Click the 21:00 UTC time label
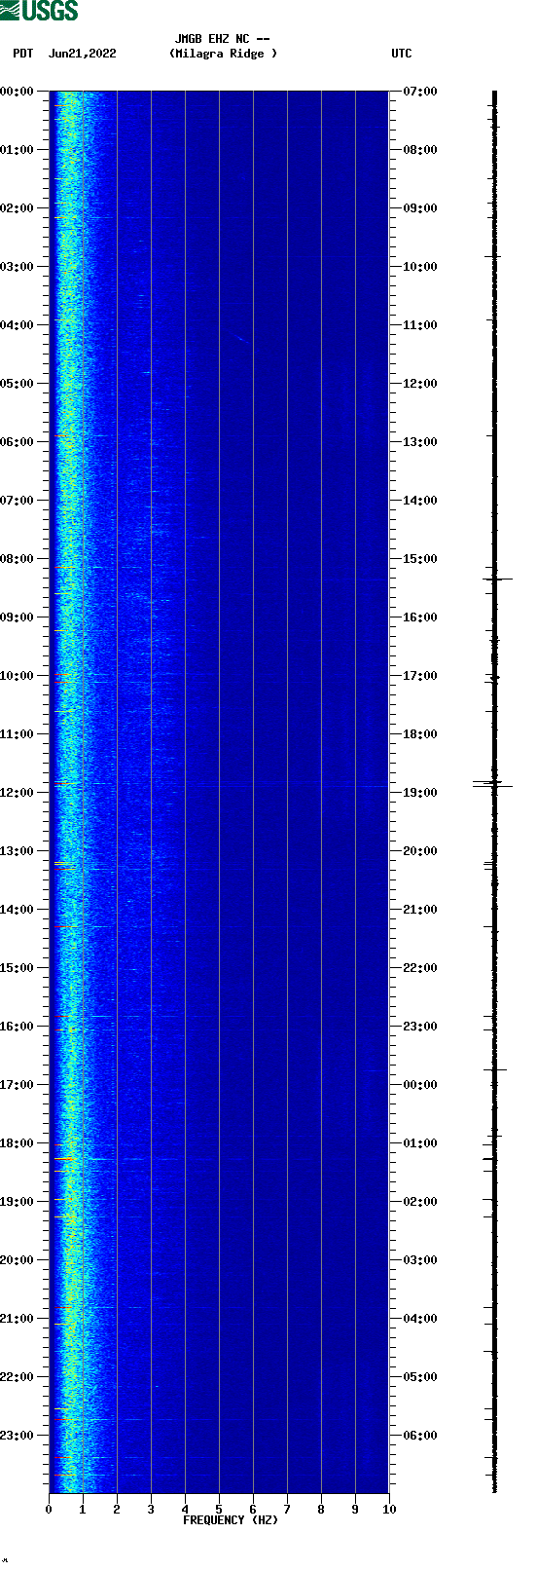The image size is (537, 1571). (420, 910)
